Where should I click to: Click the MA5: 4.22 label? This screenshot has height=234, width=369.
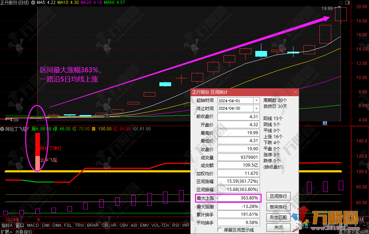tap(46, 2)
